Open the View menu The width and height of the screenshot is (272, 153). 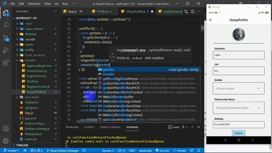click(x=47, y=4)
